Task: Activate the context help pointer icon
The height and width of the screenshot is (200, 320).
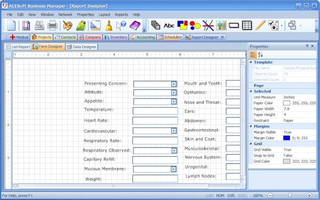Action: 121,26
